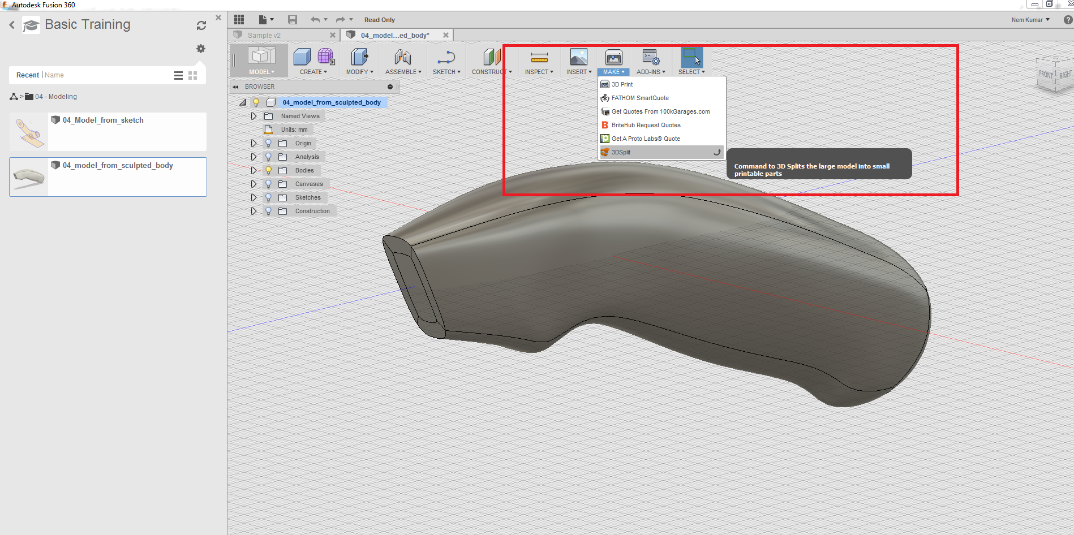Screen dimensions: 1074x535
Task: Click the Inspect measure ruler icon
Action: coord(539,57)
